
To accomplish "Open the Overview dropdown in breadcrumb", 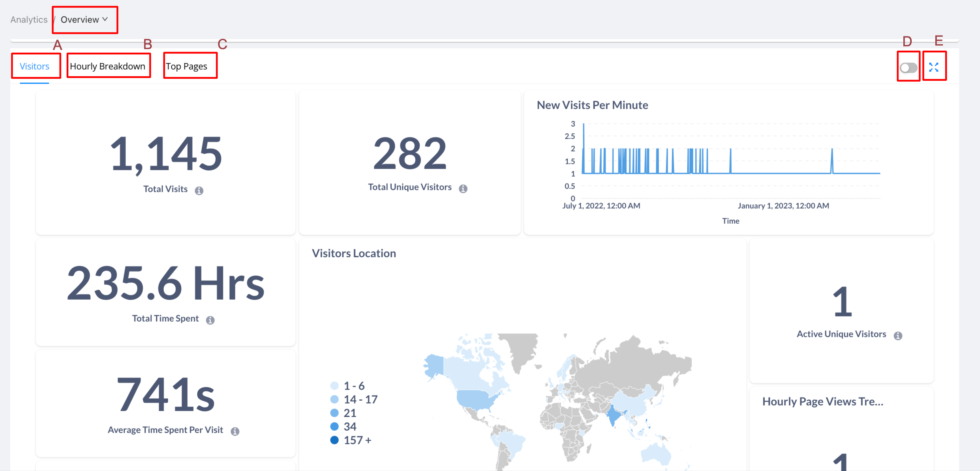I will [x=84, y=20].
